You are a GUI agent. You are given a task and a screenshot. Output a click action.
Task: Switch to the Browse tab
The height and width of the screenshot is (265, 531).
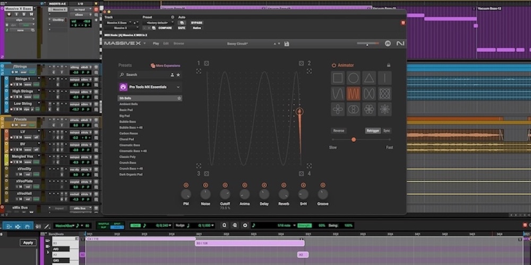pyautogui.click(x=179, y=43)
